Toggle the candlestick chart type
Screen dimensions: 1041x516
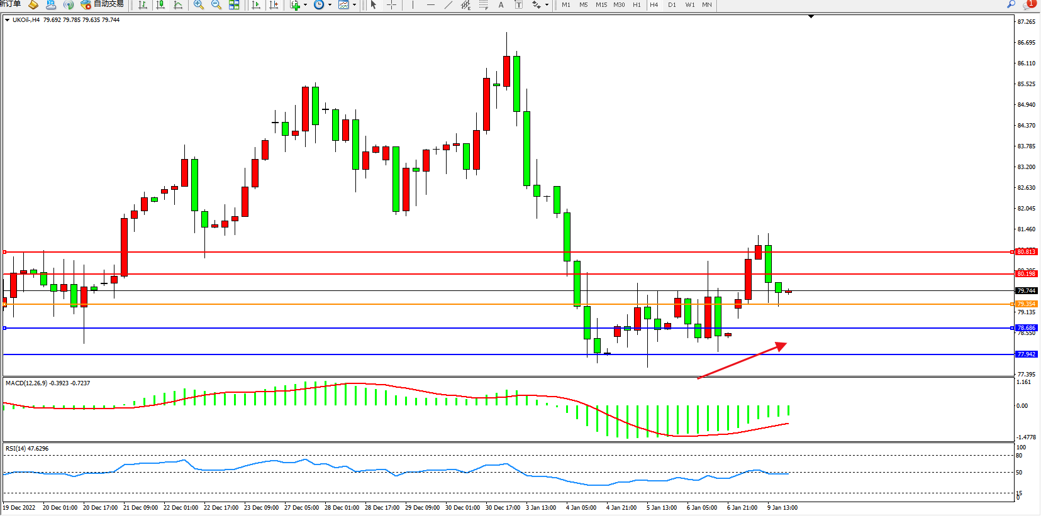(160, 4)
